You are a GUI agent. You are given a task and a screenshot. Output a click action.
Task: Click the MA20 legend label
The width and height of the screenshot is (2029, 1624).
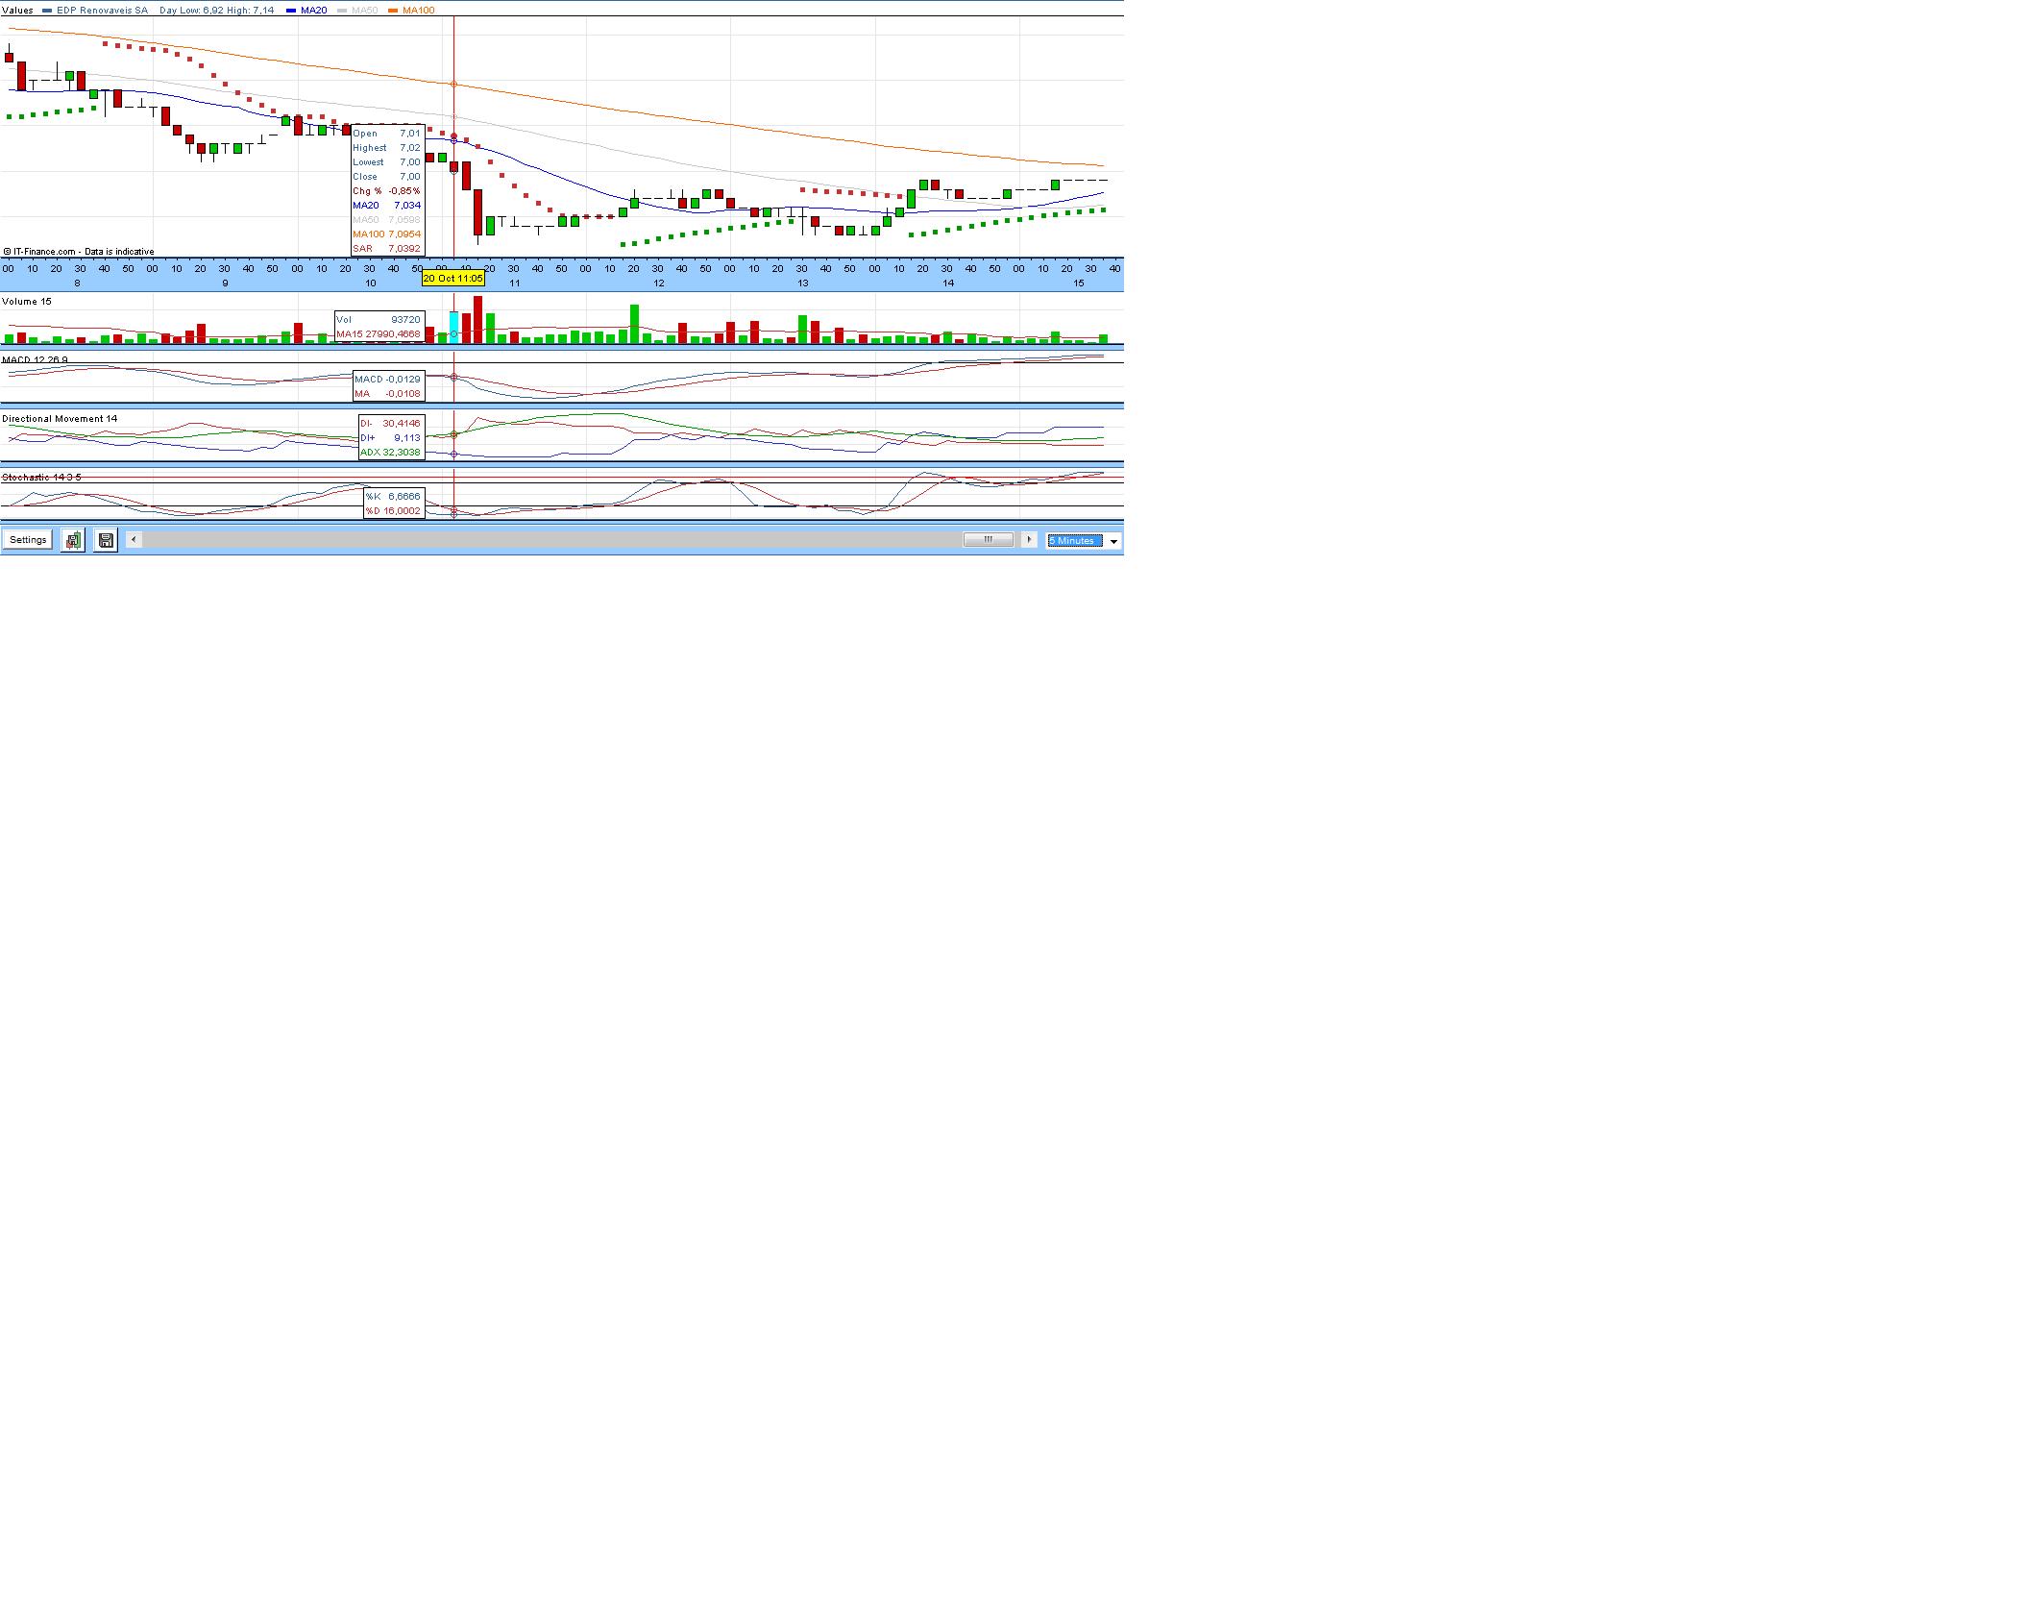pyautogui.click(x=313, y=10)
